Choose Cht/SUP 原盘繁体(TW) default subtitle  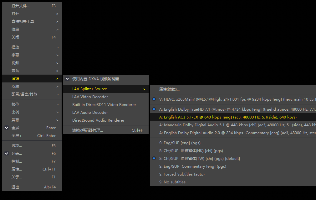tap(233, 159)
